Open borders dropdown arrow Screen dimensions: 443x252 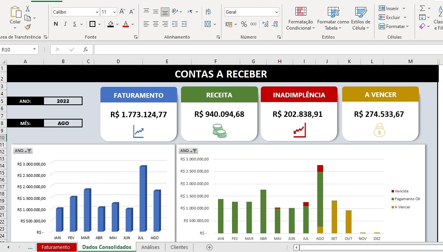pyautogui.click(x=99, y=24)
